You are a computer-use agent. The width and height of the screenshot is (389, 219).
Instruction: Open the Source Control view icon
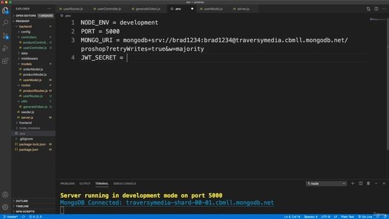(x=5, y=36)
